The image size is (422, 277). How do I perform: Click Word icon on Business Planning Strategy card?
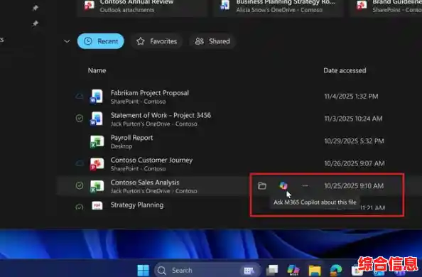[x=225, y=6]
